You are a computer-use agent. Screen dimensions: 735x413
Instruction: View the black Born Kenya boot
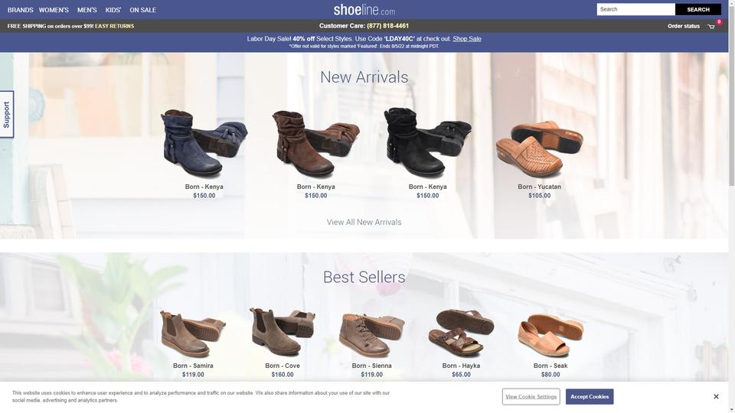tap(427, 142)
